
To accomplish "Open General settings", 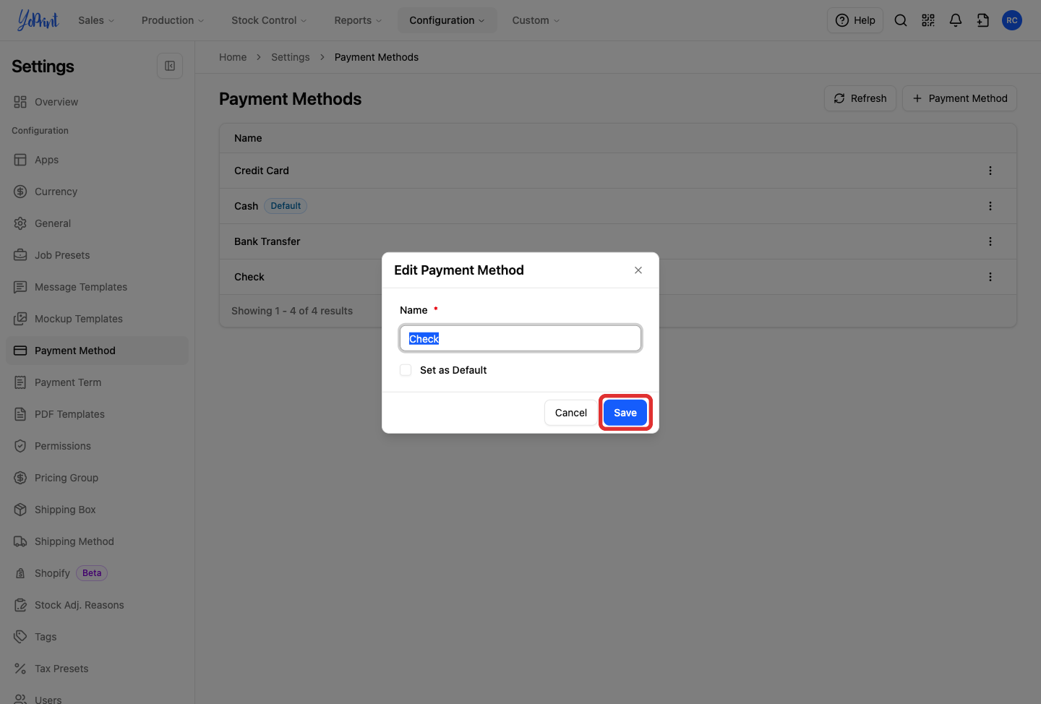I will (x=97, y=223).
